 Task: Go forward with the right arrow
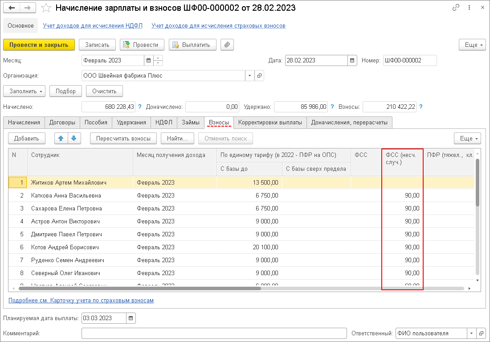tap(28, 8)
